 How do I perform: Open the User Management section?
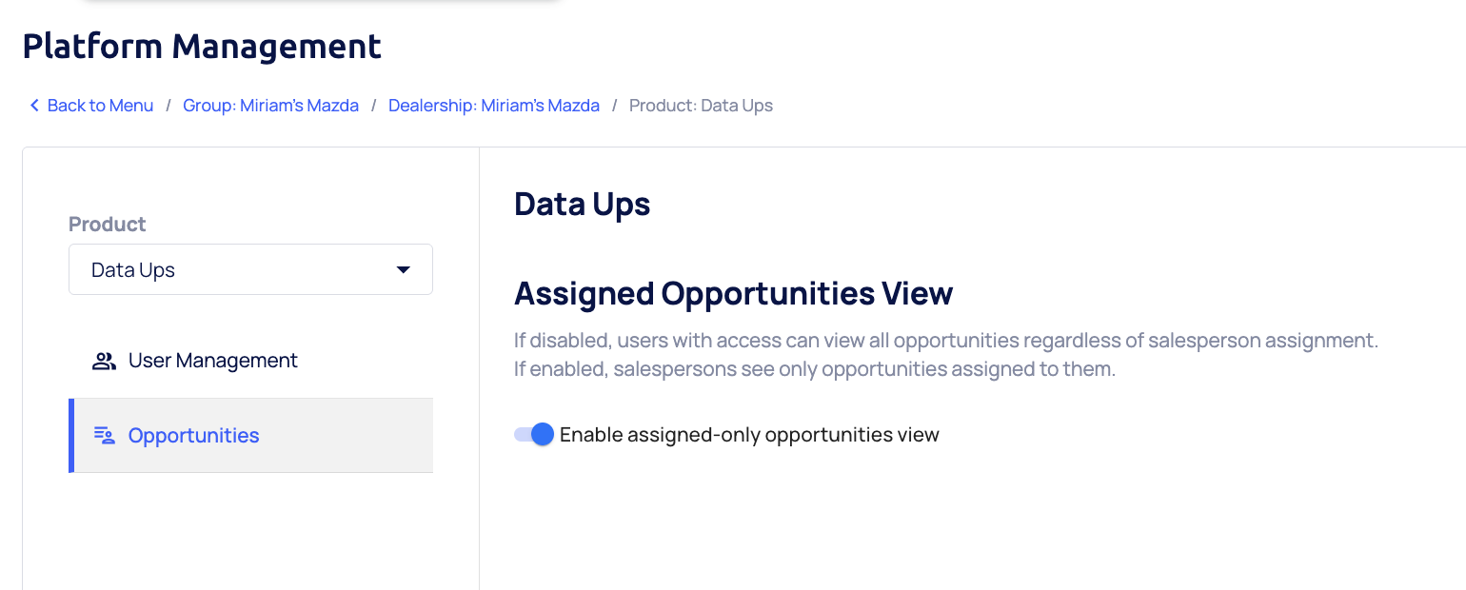pyautogui.click(x=212, y=361)
